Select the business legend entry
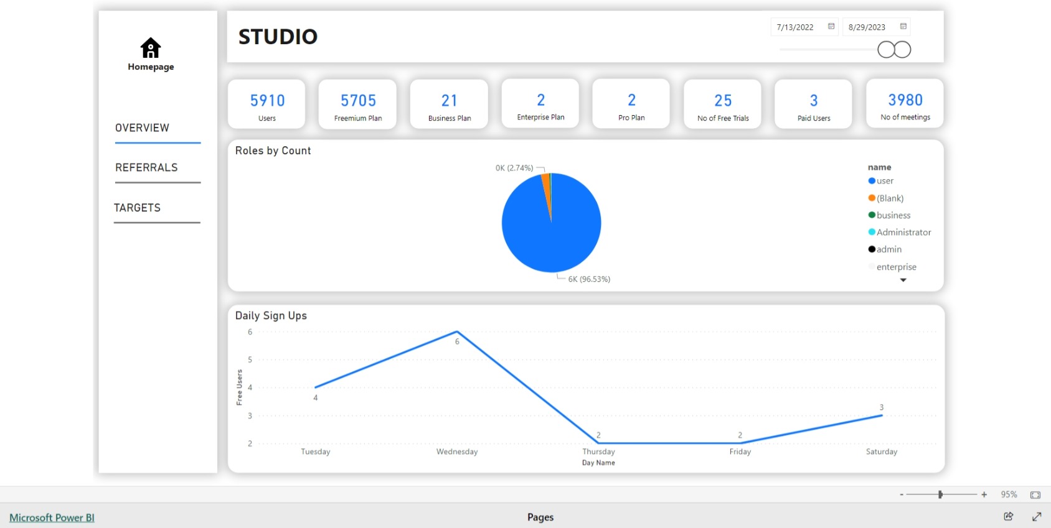The height and width of the screenshot is (528, 1051). tap(890, 215)
